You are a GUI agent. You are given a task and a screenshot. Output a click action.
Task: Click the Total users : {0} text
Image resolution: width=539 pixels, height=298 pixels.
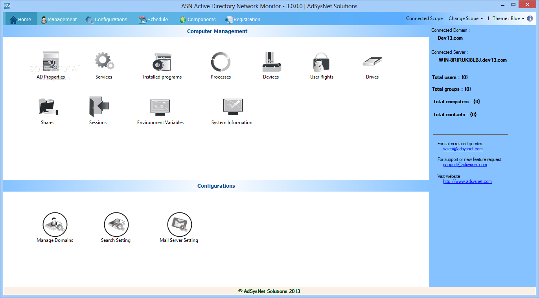click(x=450, y=77)
